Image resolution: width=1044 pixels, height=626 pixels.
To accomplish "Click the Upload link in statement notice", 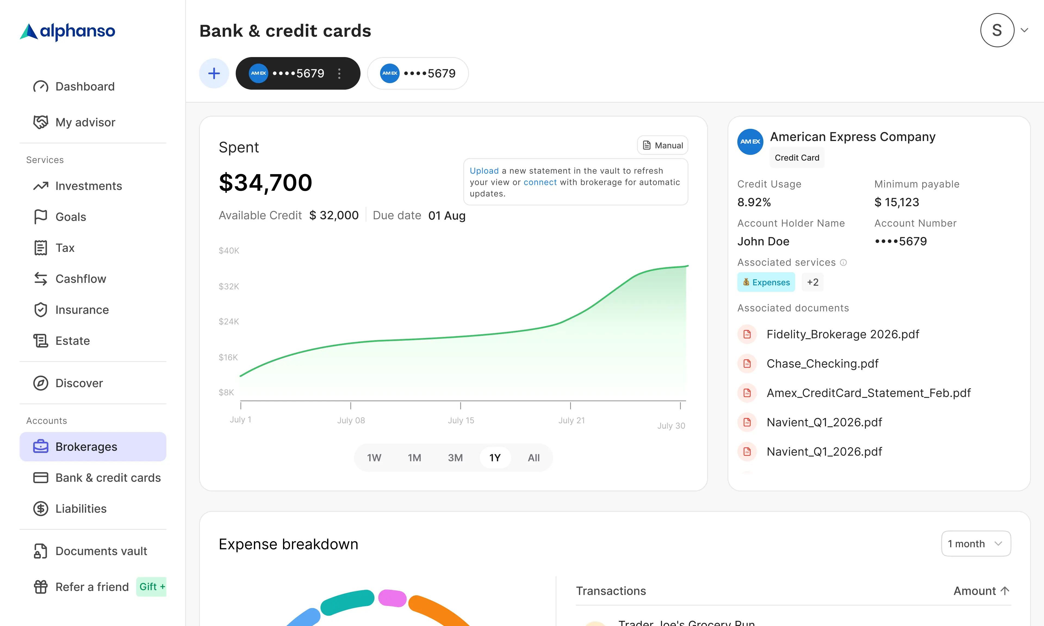I will pos(484,171).
